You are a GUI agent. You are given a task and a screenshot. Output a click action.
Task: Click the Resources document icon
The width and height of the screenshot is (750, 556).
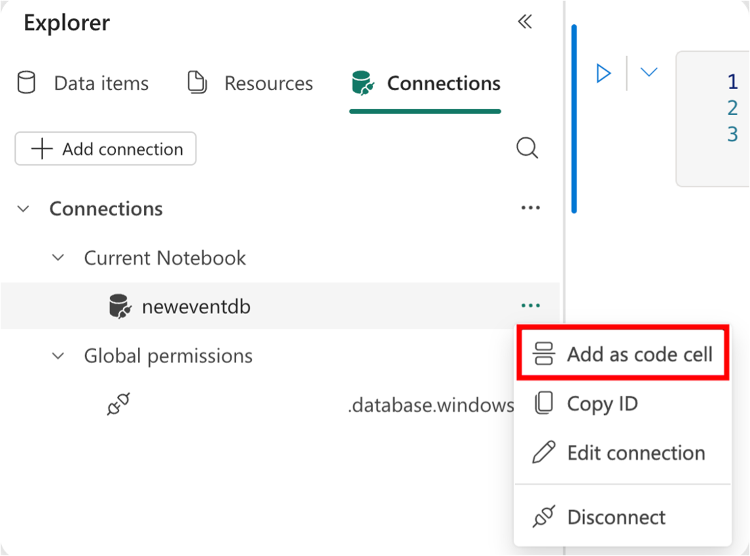(197, 82)
